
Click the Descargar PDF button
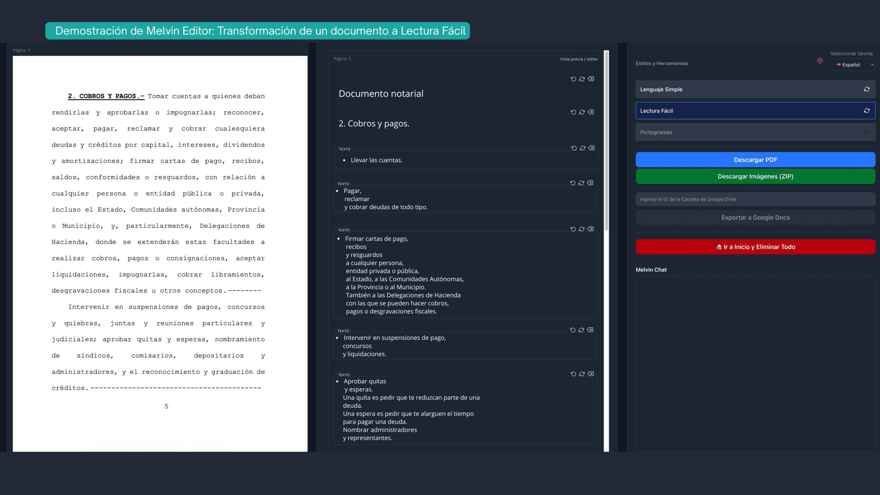755,159
